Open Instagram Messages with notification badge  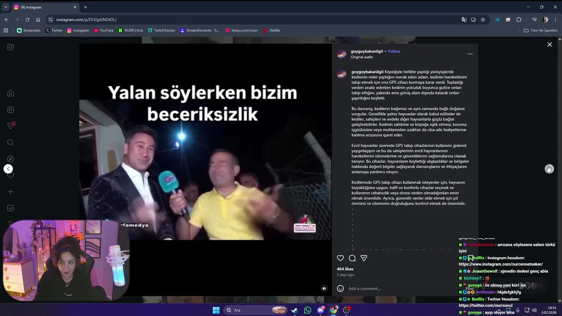pos(11,126)
